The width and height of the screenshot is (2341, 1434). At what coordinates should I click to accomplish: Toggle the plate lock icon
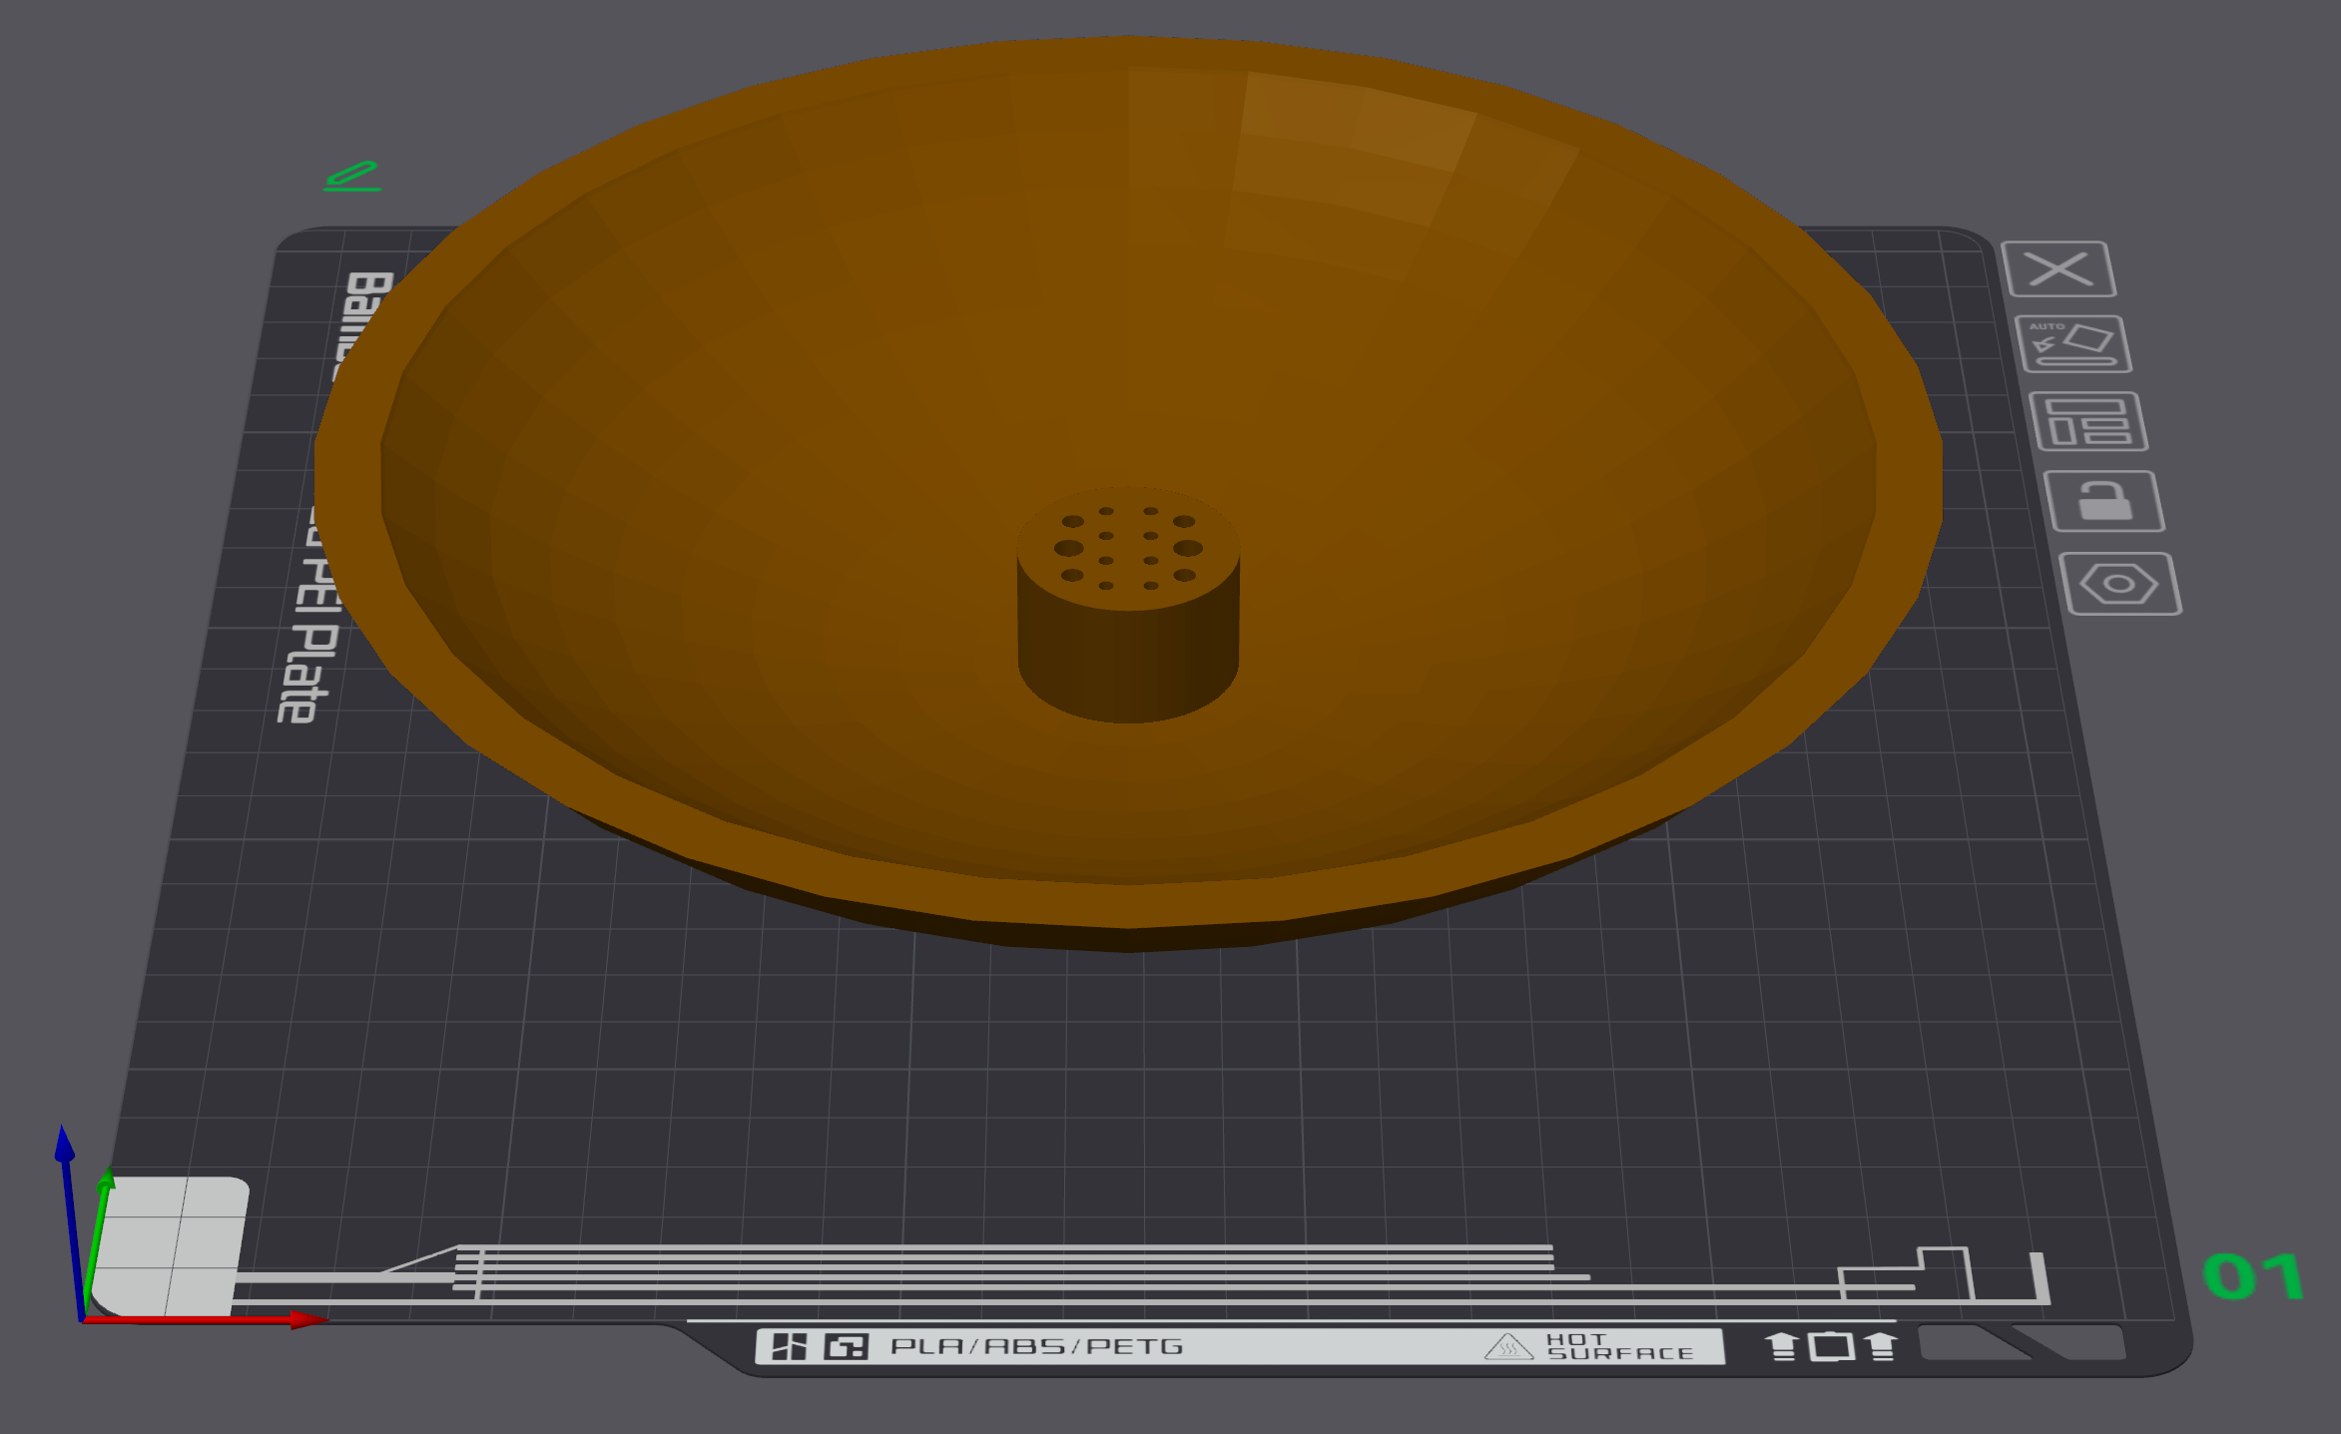click(2104, 501)
